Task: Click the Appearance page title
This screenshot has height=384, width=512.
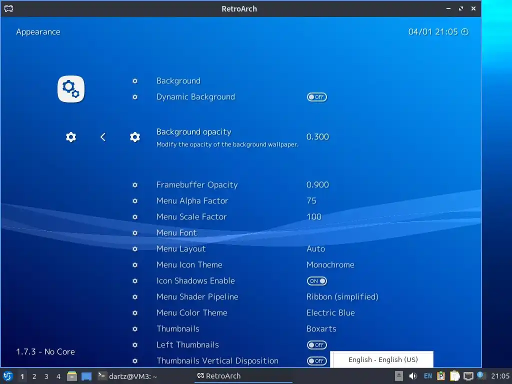Action: point(38,32)
